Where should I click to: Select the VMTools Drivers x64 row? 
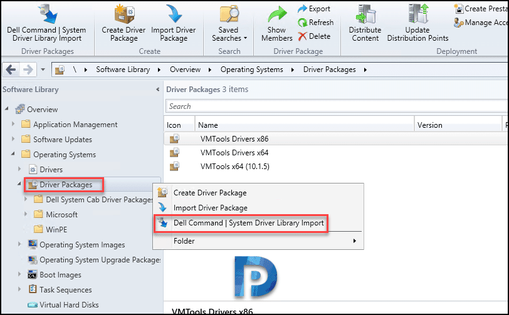(x=337, y=152)
